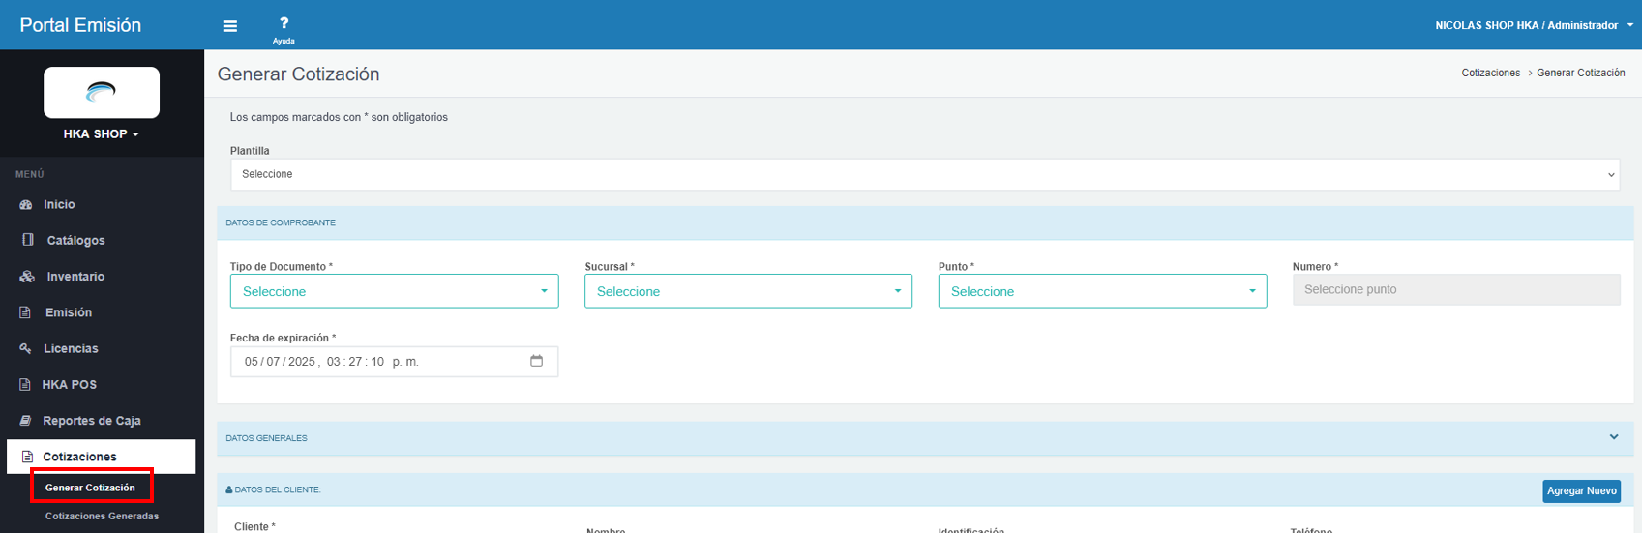Click the Inicio dashboard icon
Screen dimensions: 1642x533
coord(26,205)
